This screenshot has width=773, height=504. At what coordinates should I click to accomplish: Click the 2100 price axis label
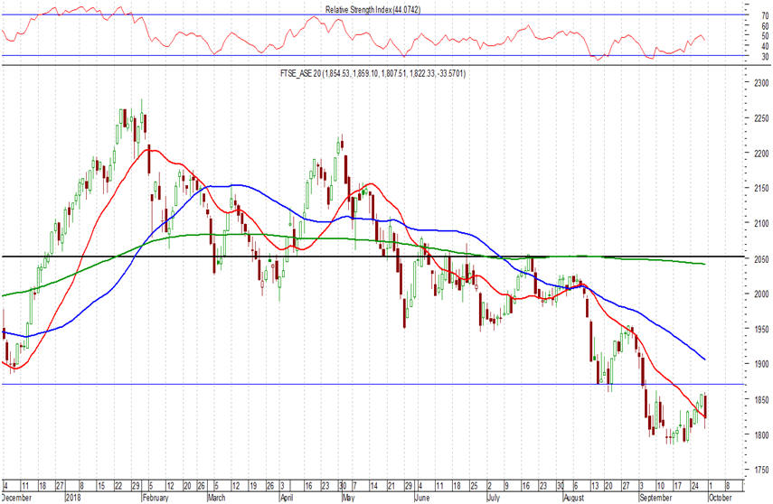761,223
